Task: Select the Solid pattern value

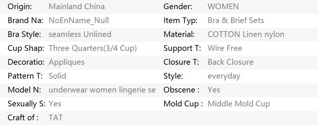Action: point(57,76)
